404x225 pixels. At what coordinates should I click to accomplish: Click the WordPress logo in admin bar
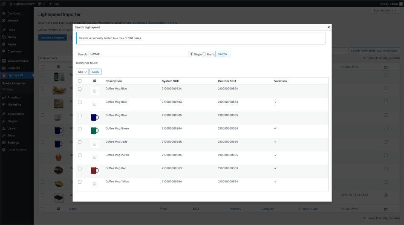point(3,3)
